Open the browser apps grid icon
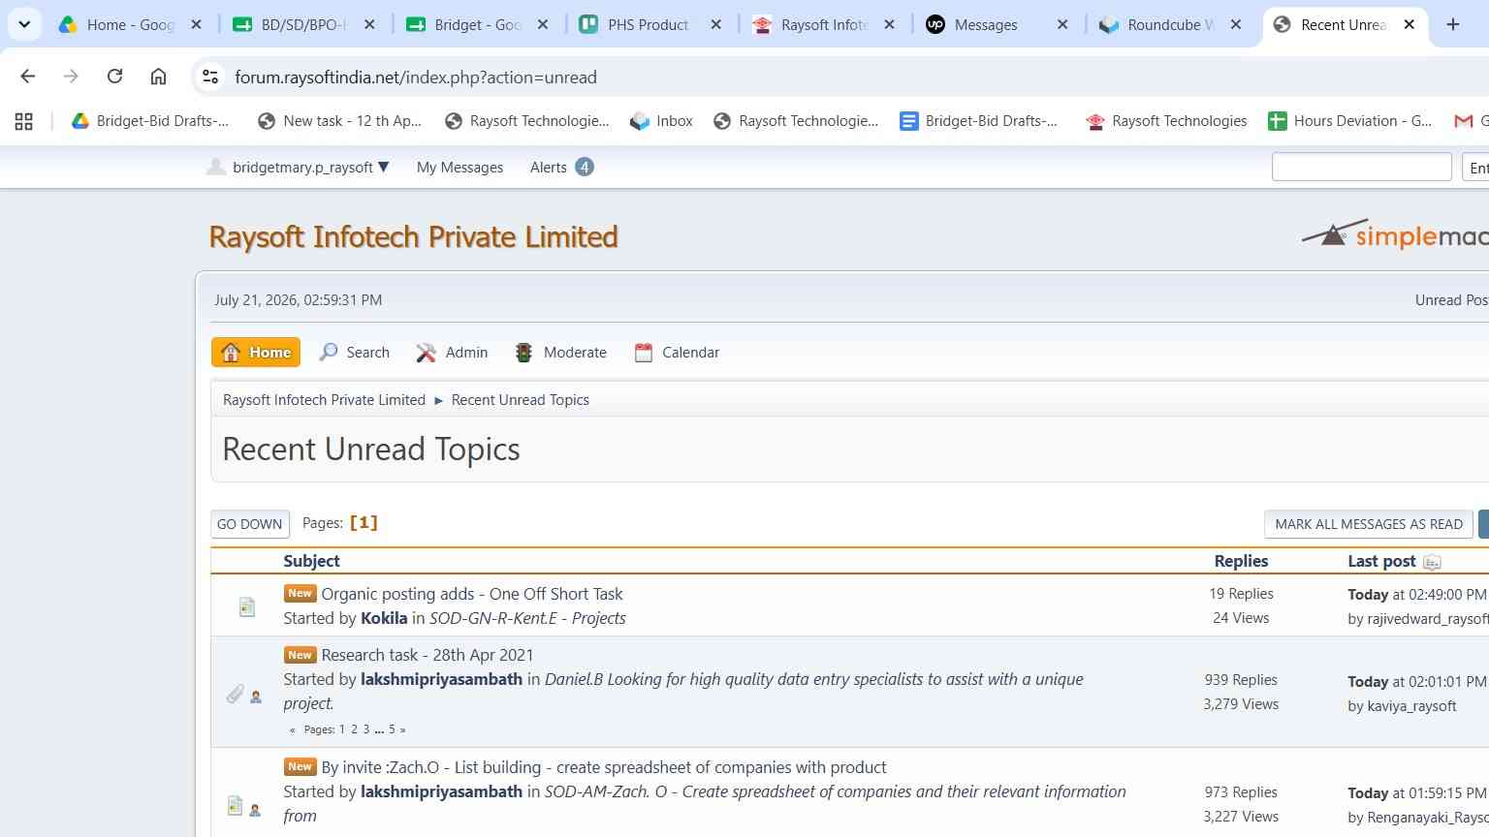This screenshot has width=1489, height=837. [x=24, y=121]
